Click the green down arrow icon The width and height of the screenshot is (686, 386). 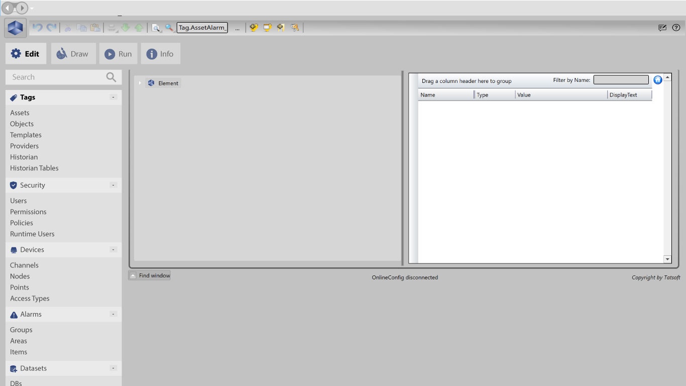[x=126, y=28]
